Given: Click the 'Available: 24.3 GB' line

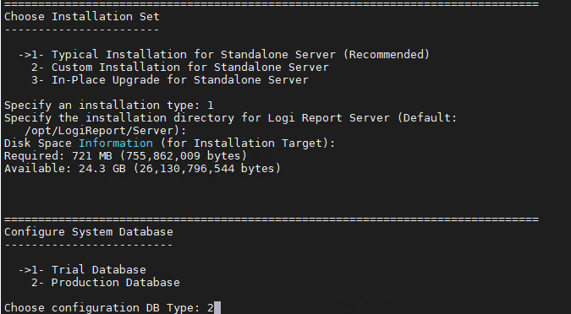Looking at the screenshot, I should point(142,169).
